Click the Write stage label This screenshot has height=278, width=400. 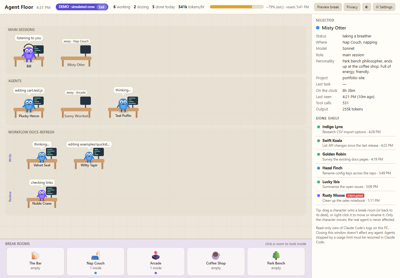[x=10, y=158]
